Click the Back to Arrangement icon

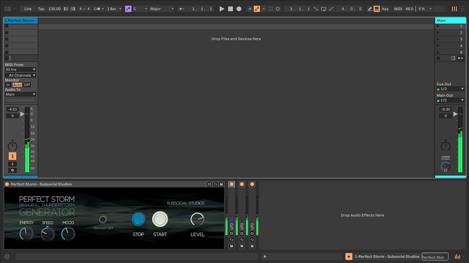(453, 58)
